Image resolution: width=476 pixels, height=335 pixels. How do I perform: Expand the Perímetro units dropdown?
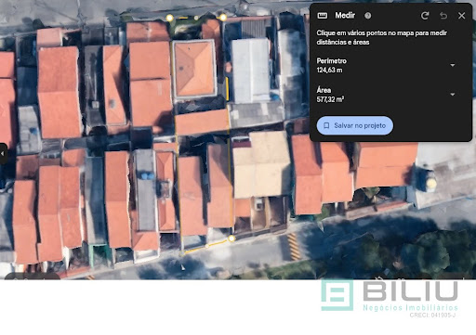click(453, 65)
